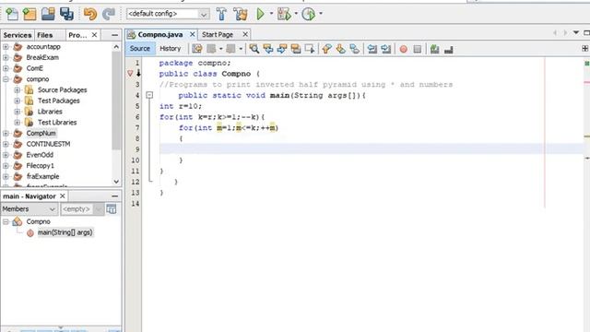
Task: Collapse the Compno class in Navigator
Action: [6, 221]
